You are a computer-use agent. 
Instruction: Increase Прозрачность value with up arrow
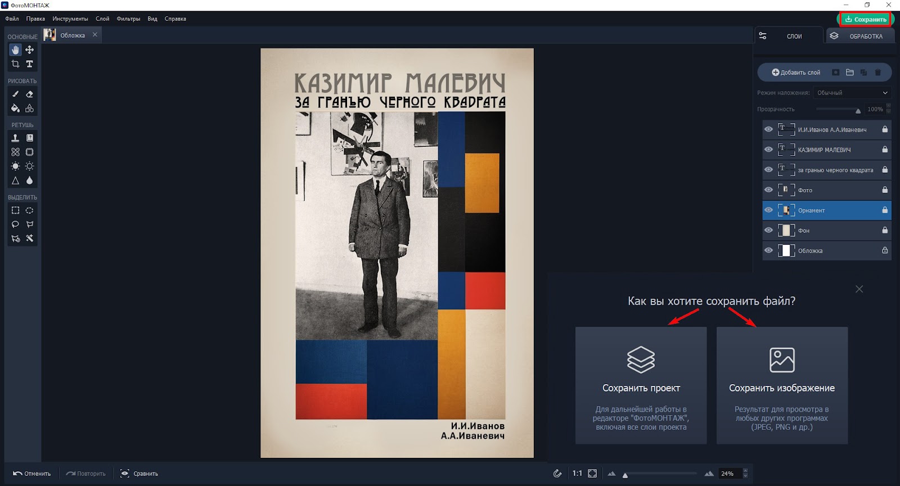[x=889, y=106]
